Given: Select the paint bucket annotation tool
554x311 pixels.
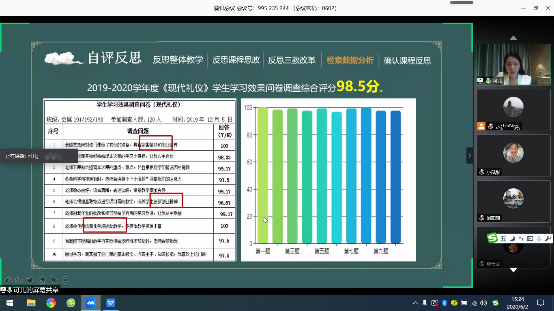Looking at the screenshot, I should pos(30,280).
